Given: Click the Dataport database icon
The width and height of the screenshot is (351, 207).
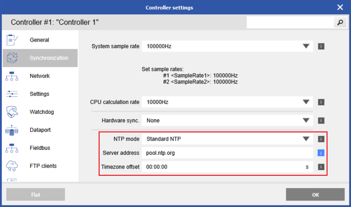Looking at the screenshot, I should 12,130.
